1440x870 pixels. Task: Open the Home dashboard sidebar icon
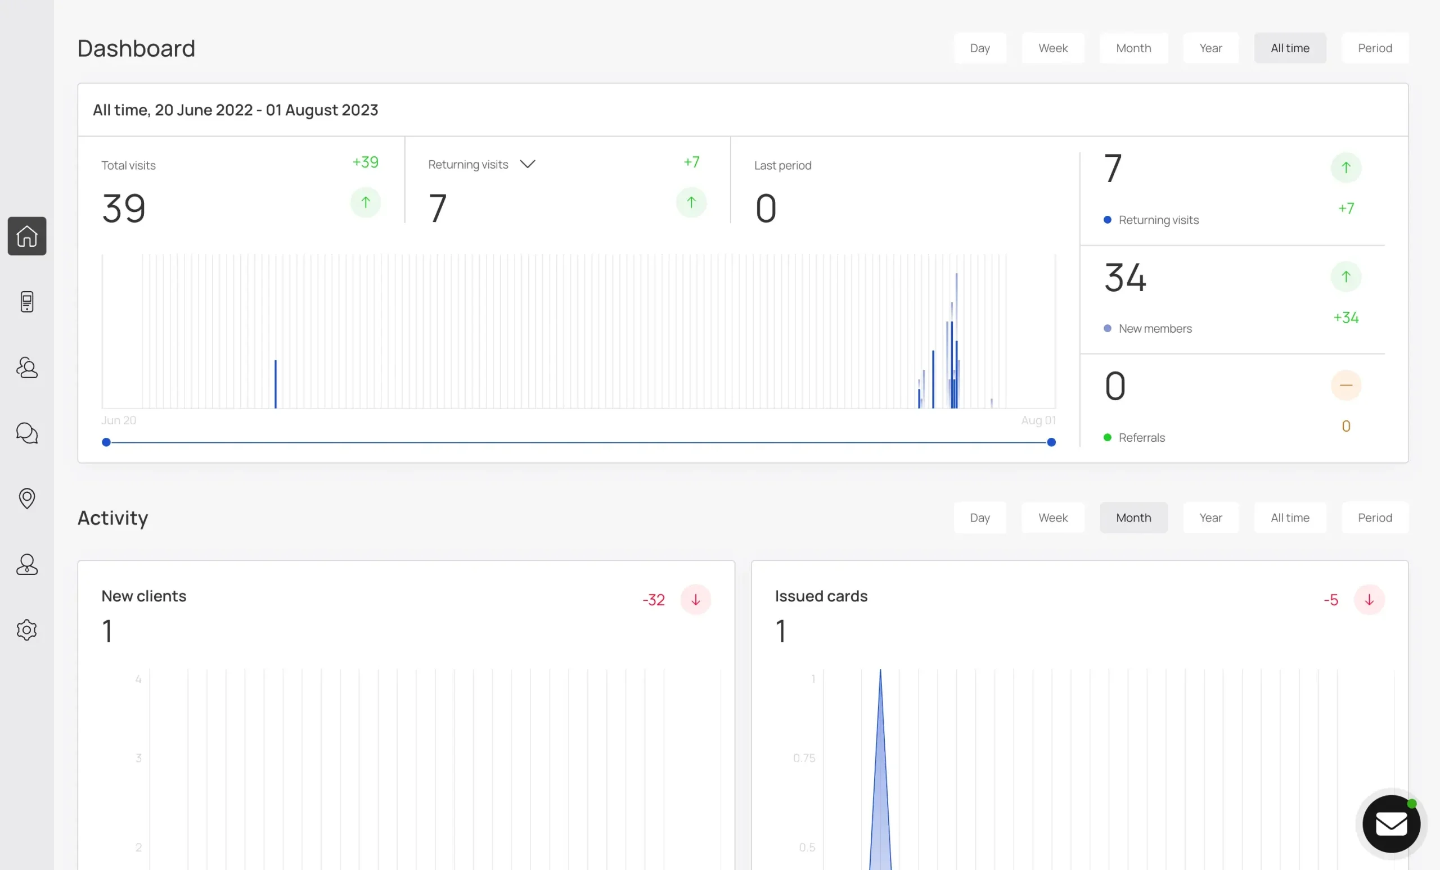(27, 236)
